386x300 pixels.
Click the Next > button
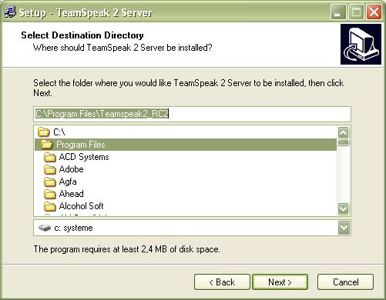[x=280, y=282]
